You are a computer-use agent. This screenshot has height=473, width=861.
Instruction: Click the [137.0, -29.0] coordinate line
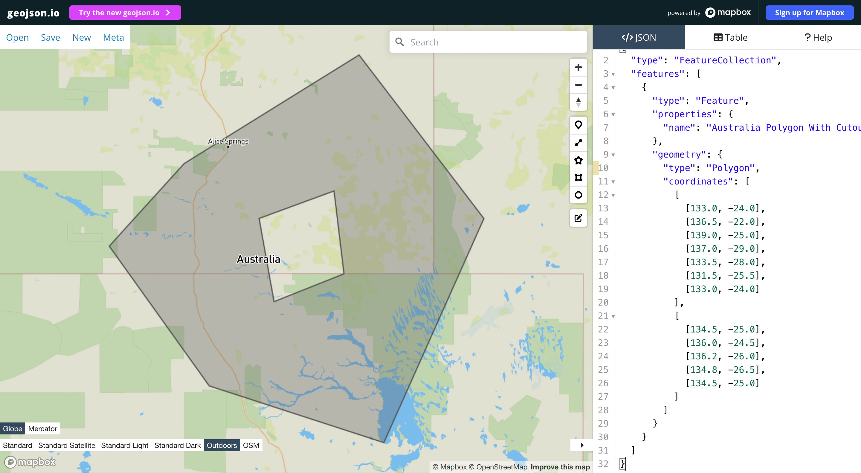coord(725,248)
